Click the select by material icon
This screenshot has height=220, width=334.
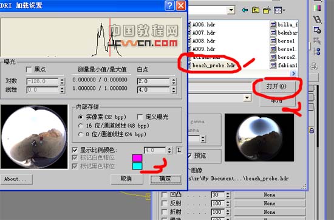tap(317, 41)
